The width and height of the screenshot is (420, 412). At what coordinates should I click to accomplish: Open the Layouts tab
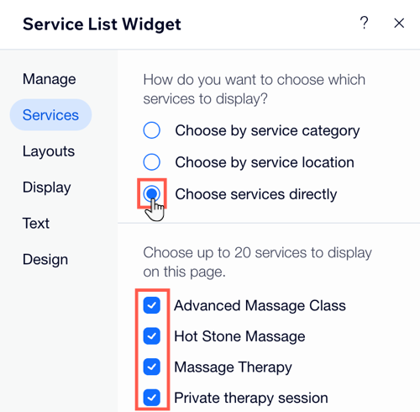49,151
